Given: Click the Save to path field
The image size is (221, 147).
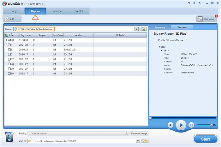Looking at the screenshot, I should (84, 141).
